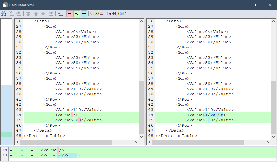Click the Find Previous binoculars icon

(18, 14)
